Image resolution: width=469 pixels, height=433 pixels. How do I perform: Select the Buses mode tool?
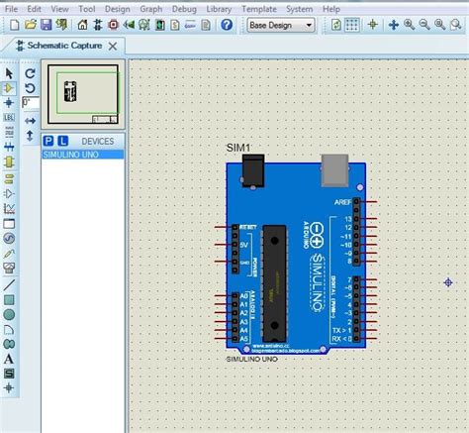click(x=9, y=147)
